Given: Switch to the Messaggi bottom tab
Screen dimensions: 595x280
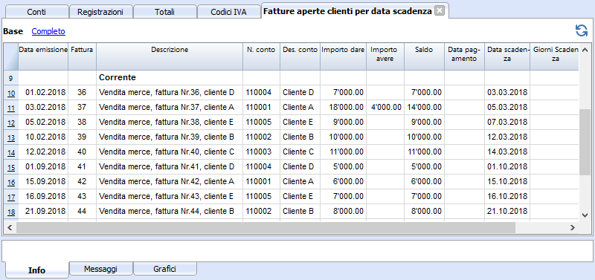Looking at the screenshot, I should (x=100, y=269).
